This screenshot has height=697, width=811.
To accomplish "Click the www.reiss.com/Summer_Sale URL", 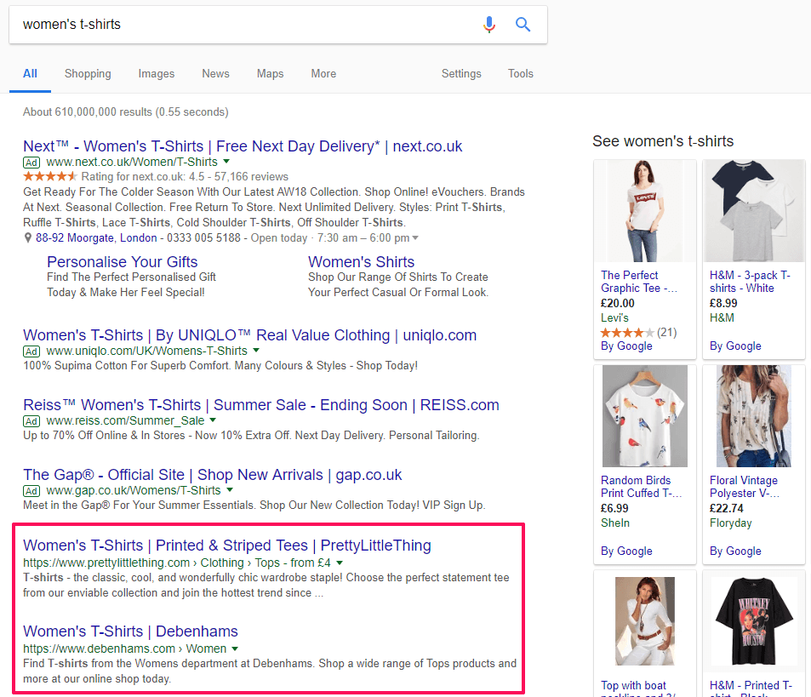I will [125, 420].
